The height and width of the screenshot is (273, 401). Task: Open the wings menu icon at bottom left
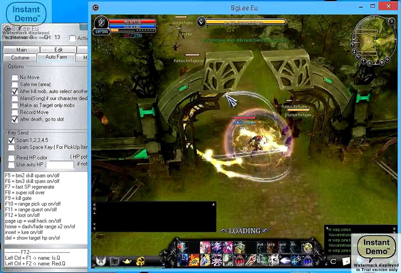coord(101,261)
